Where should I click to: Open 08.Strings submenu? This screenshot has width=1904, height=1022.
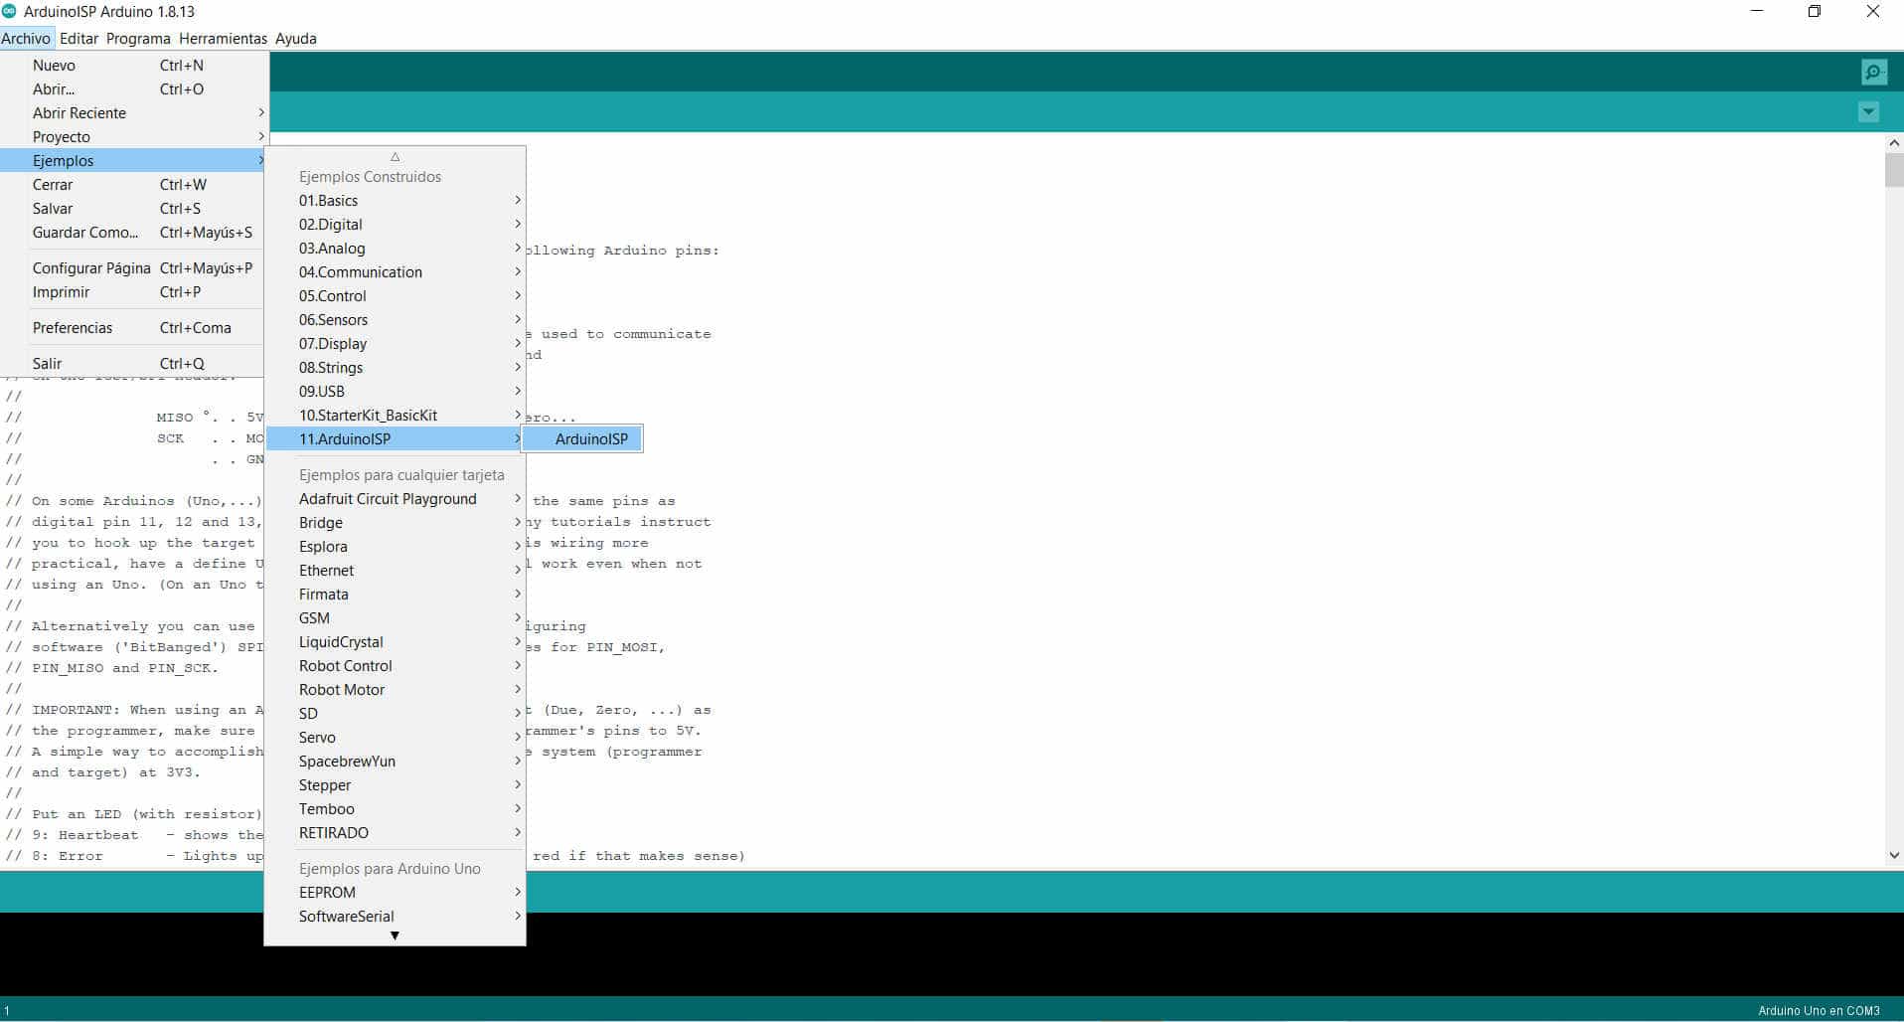(395, 368)
